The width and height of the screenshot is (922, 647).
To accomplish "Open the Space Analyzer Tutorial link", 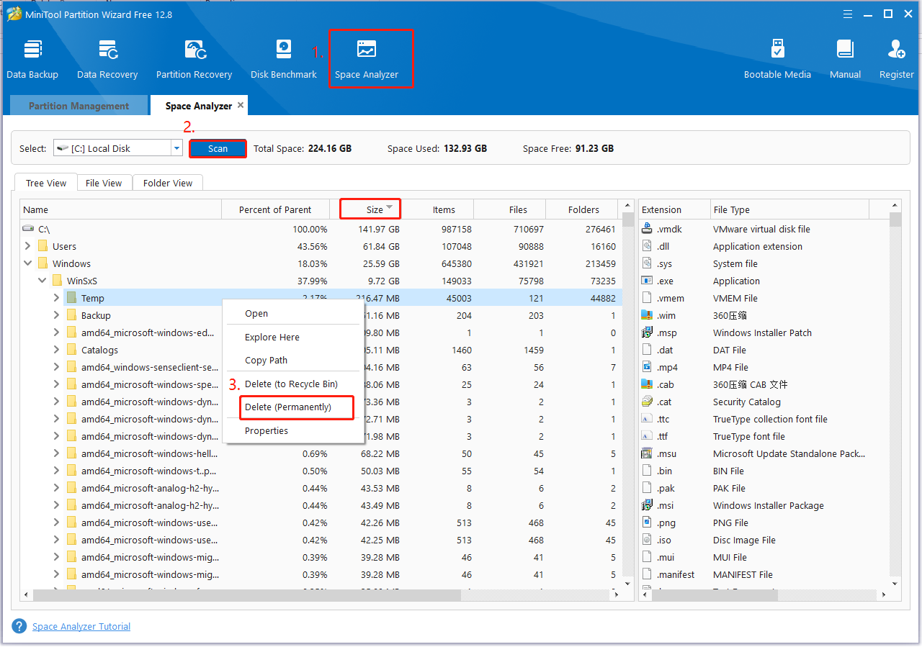I will coord(81,625).
